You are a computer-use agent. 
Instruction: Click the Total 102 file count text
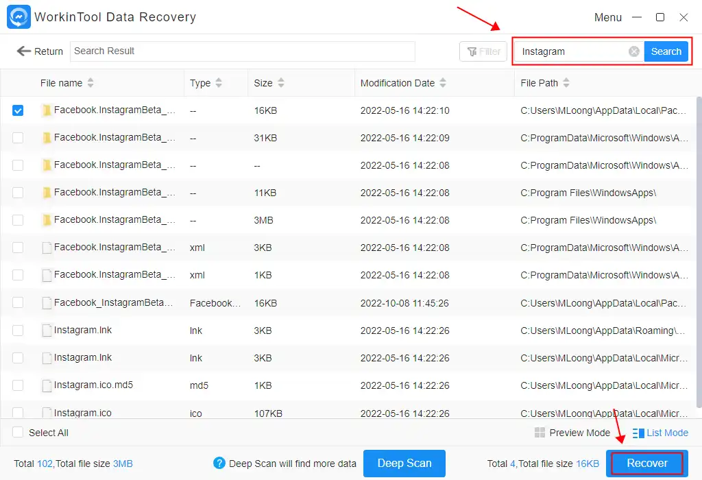[73, 464]
